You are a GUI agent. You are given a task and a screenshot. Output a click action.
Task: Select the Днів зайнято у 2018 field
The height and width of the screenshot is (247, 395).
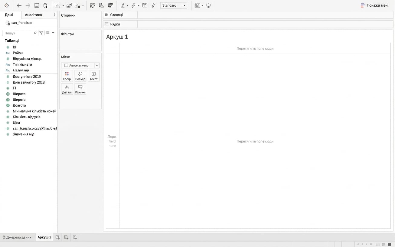coord(29,82)
